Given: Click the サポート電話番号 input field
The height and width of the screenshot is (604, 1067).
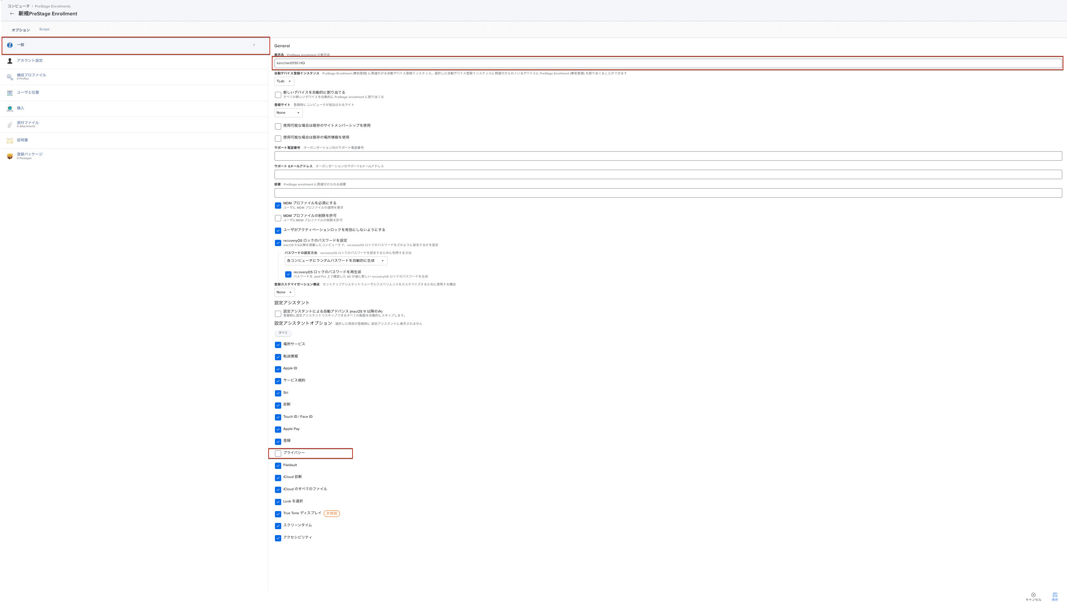Looking at the screenshot, I should 668,156.
